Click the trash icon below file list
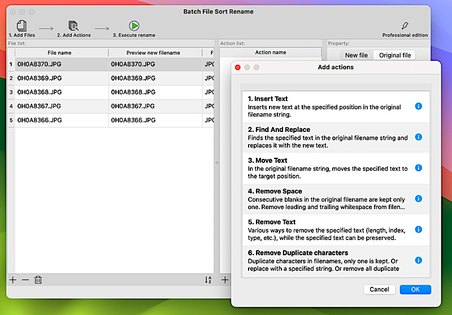Screen dimensions: 452x315 pyautogui.click(x=38, y=279)
